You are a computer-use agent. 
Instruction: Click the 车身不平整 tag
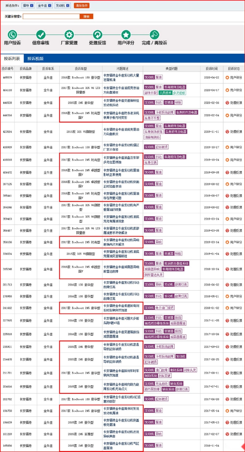click(x=152, y=118)
